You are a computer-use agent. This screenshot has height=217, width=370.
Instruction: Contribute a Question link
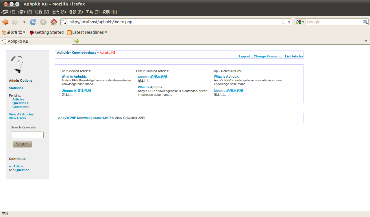point(22,170)
